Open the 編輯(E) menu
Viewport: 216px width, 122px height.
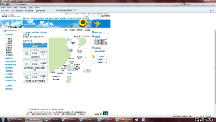click(9, 7)
